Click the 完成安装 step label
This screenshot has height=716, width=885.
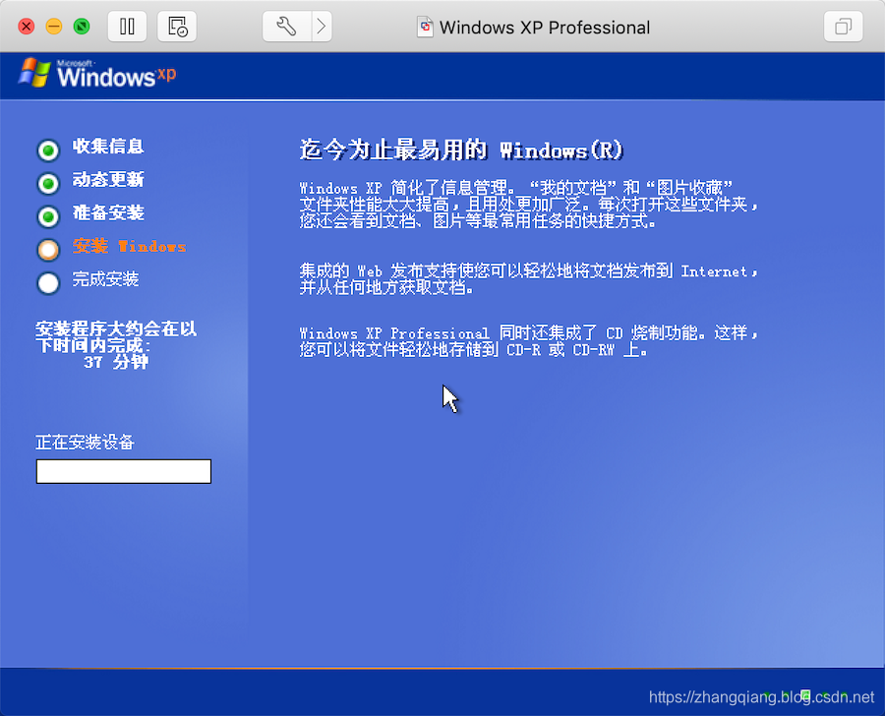pyautogui.click(x=105, y=279)
